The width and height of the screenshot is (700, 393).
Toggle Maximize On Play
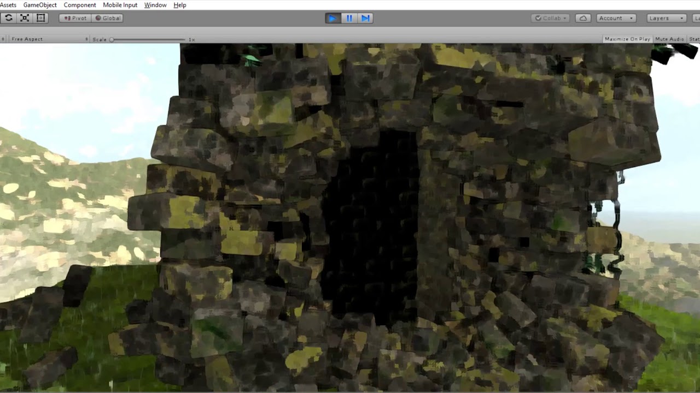[x=627, y=39]
